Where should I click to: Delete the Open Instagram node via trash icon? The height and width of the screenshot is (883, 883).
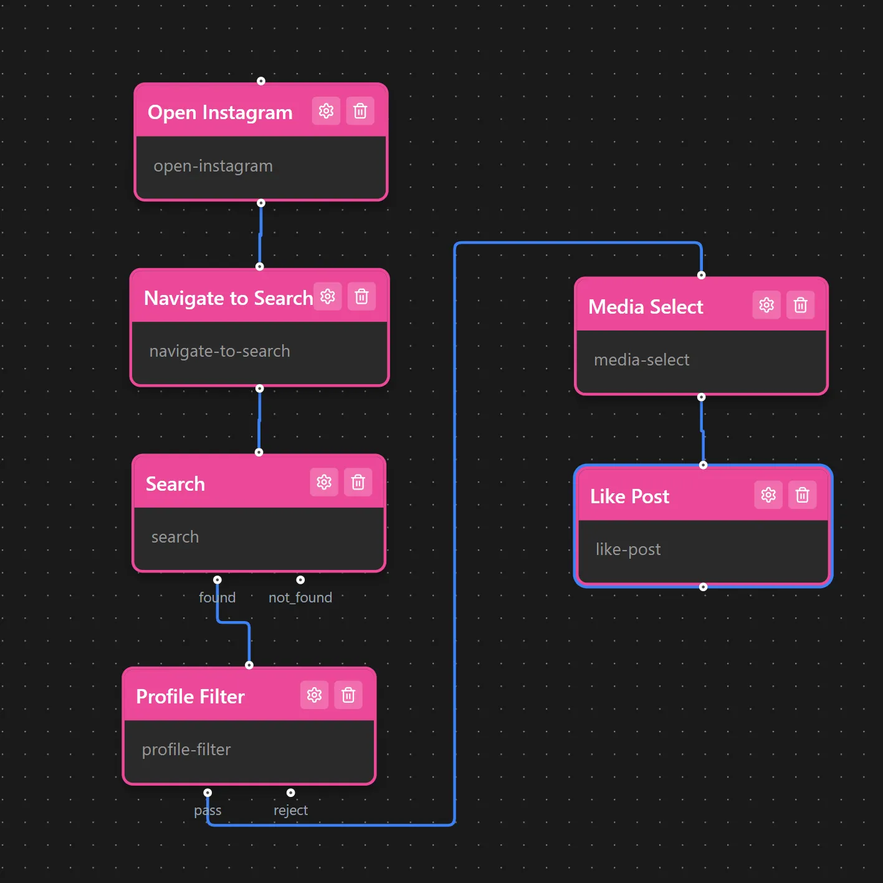pyautogui.click(x=360, y=111)
